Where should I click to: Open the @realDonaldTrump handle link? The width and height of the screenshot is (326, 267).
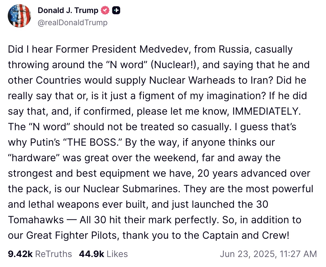point(72,22)
